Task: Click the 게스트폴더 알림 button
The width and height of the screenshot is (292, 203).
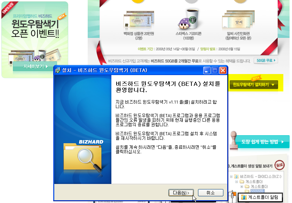Action: pos(260,197)
